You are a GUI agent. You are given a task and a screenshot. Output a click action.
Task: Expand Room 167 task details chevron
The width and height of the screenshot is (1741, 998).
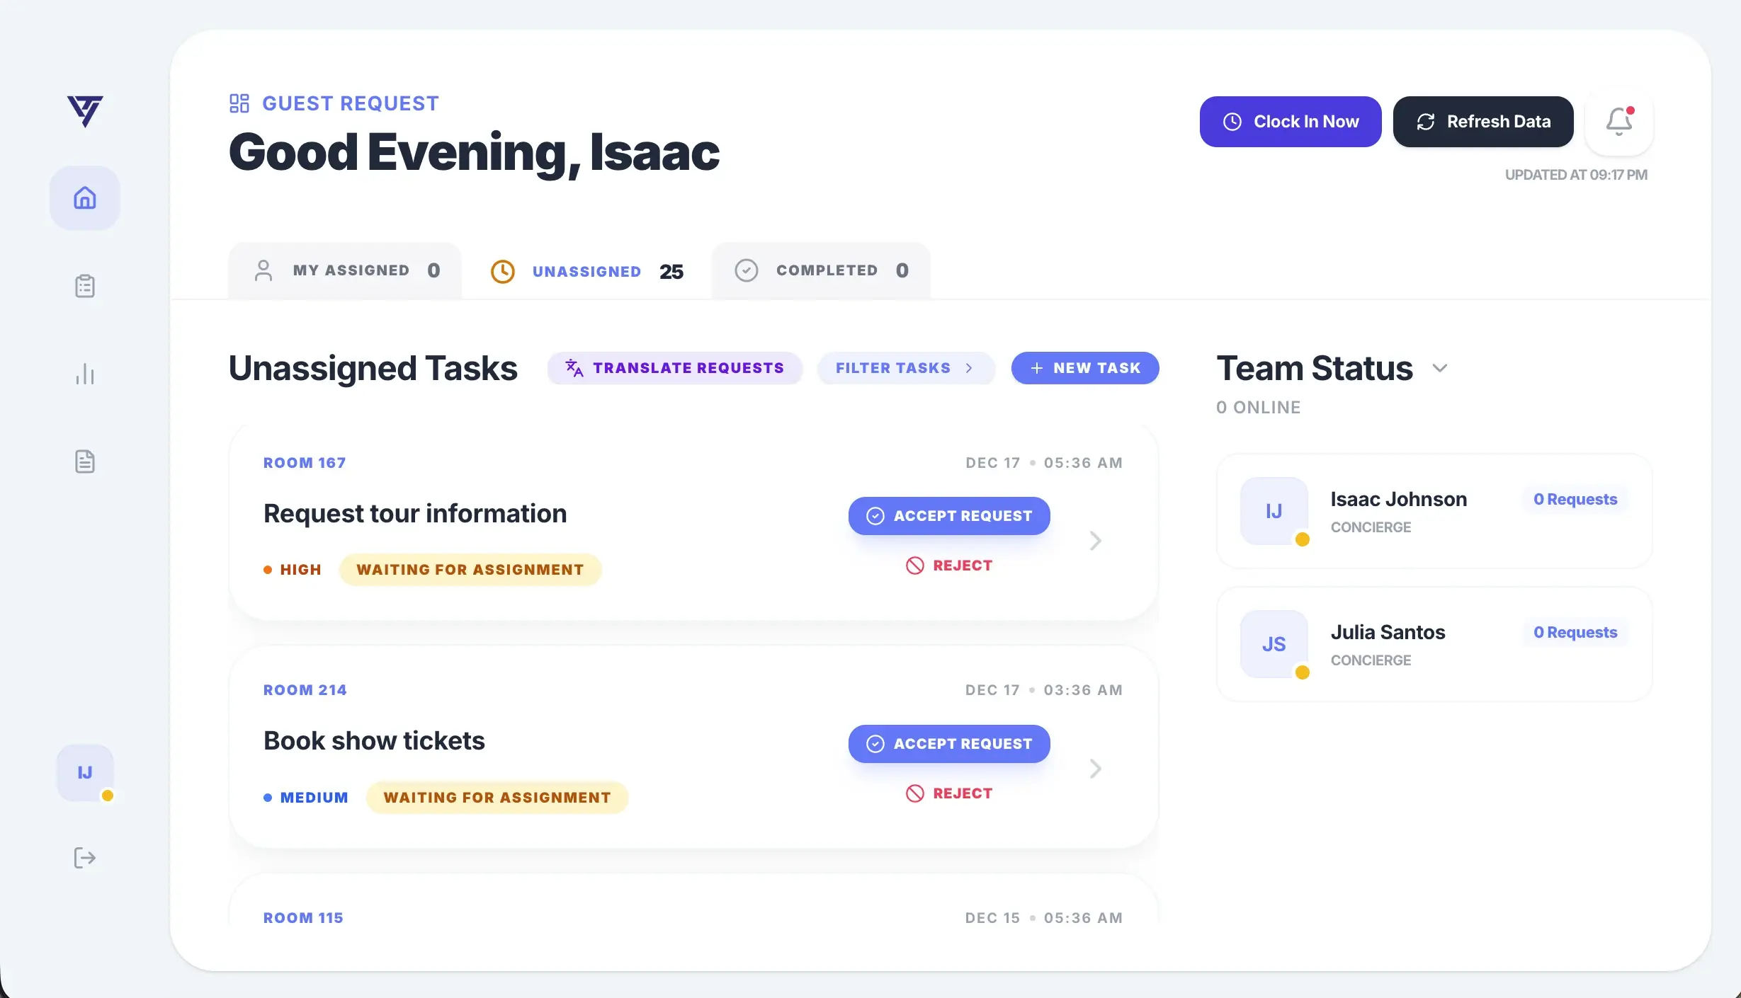pos(1096,541)
